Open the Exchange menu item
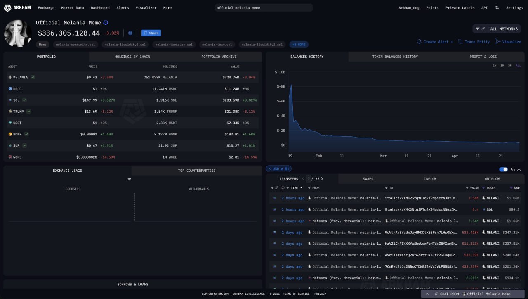528x299 pixels. pos(46,8)
